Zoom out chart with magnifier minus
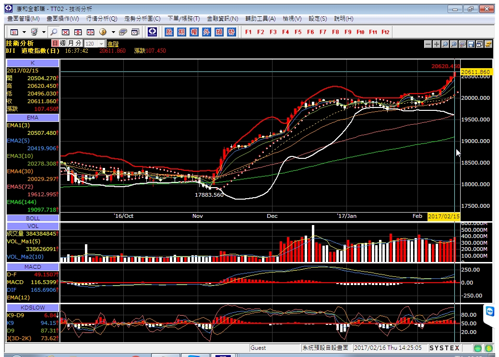Image resolution: width=499 pixels, height=357 pixels. click(x=445, y=44)
